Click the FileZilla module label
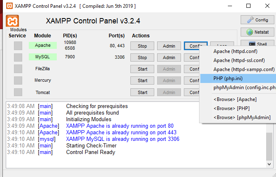Viewport: 276px width, 177px height. (x=42, y=69)
